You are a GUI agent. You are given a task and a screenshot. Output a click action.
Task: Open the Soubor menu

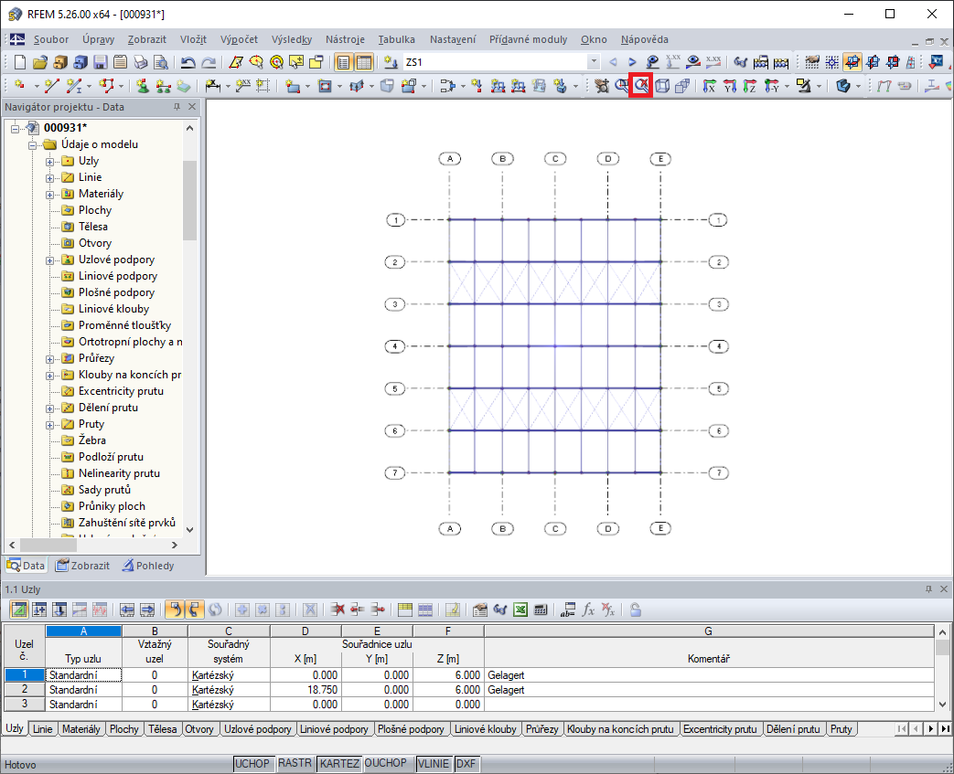point(51,39)
